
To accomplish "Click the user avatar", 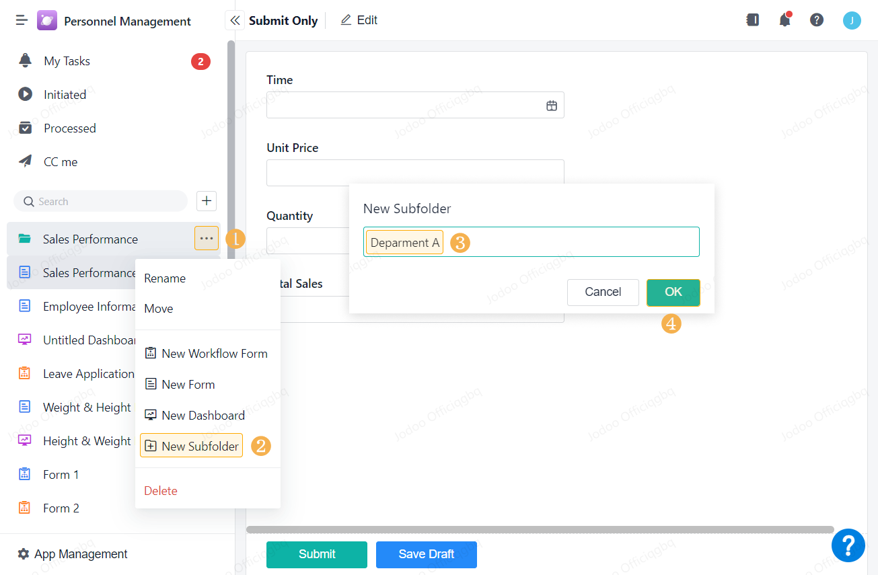I will click(852, 20).
